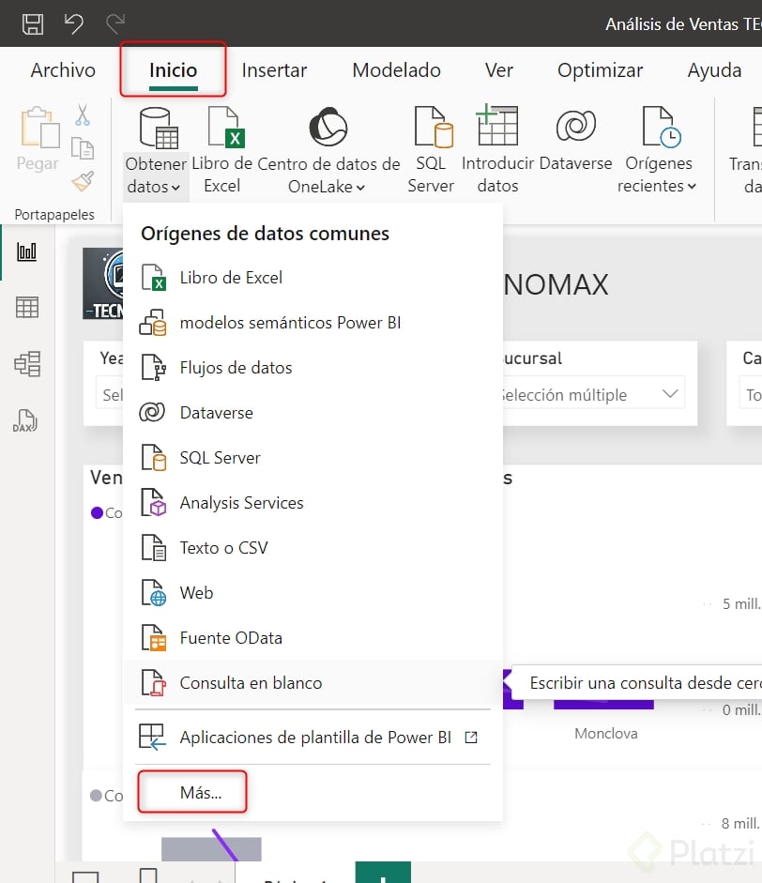Open Aplicaciones de plantilla de Power BI
The width and height of the screenshot is (762, 883).
[312, 738]
